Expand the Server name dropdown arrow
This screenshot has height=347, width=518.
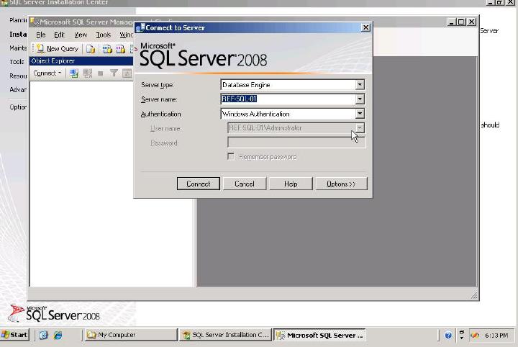pos(360,99)
